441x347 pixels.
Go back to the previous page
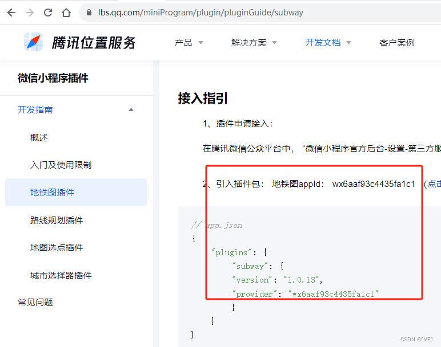pyautogui.click(x=11, y=13)
